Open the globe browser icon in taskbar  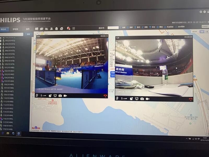[13, 133]
